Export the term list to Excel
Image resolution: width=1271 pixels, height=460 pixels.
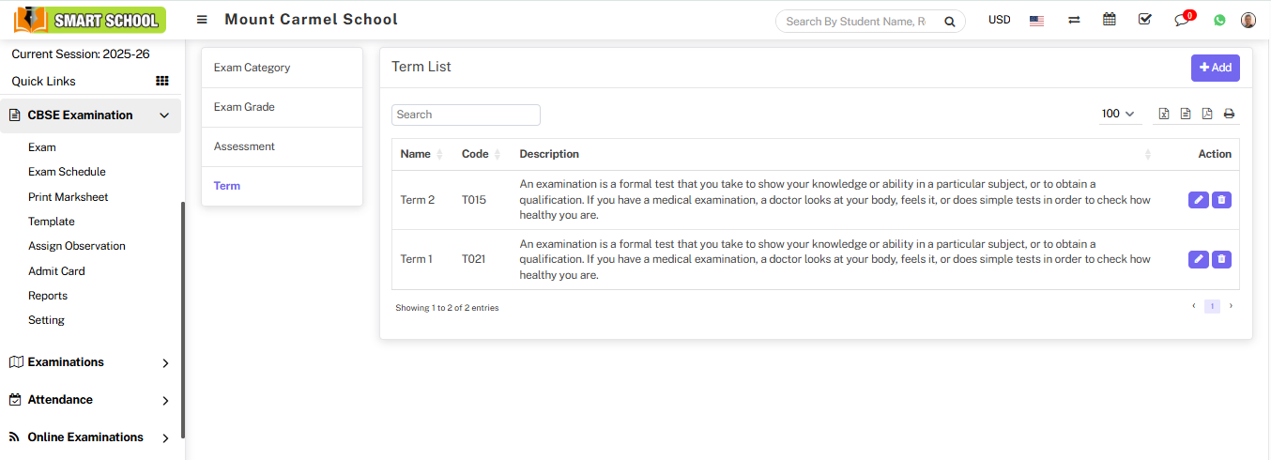[x=1164, y=115]
